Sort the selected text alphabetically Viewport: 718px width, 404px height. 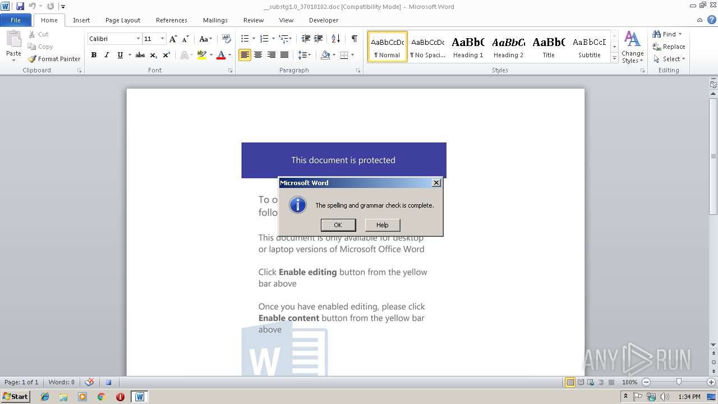tap(335, 39)
